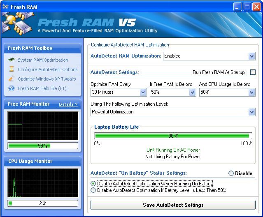Click the Free RAM 59% progress bar

pos(43,145)
